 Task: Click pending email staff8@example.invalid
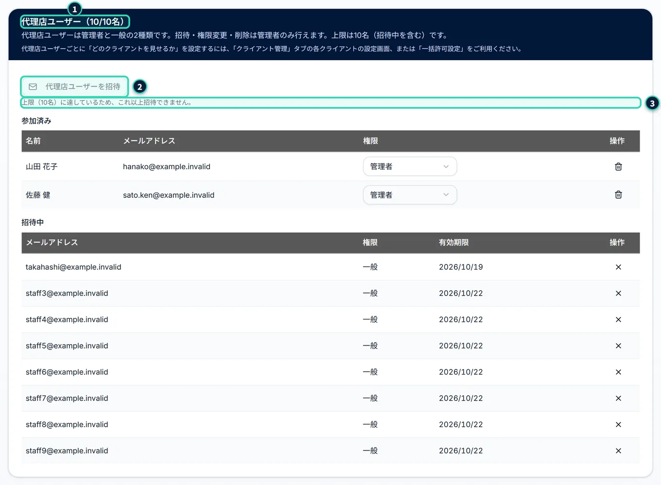(67, 424)
